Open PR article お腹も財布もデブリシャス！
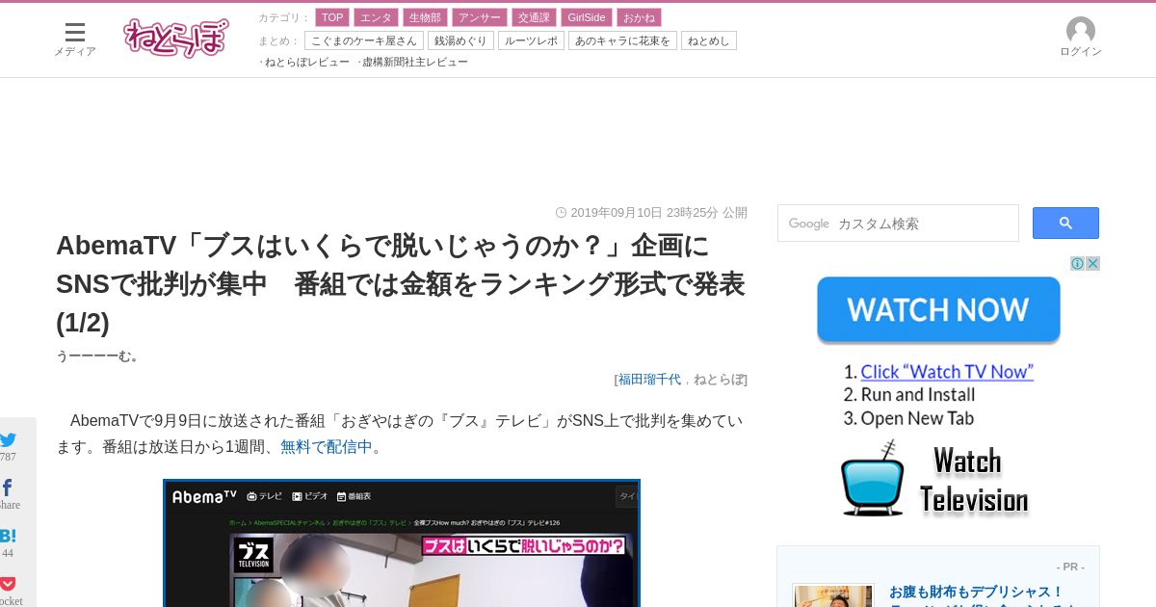The image size is (1156, 607). point(977,592)
